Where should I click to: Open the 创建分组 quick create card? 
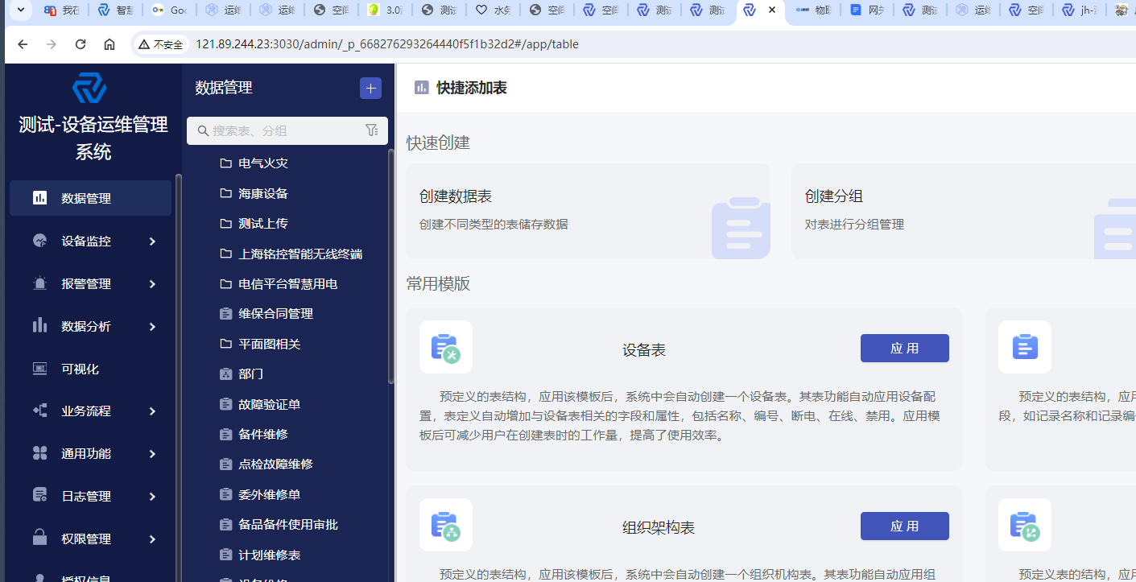(x=964, y=212)
